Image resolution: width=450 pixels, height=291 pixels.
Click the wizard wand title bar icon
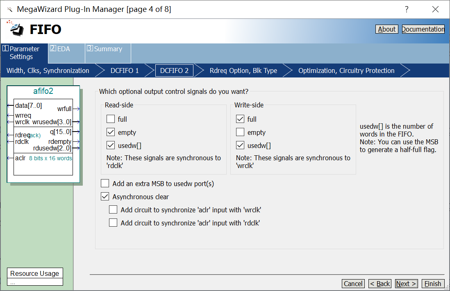[10, 9]
